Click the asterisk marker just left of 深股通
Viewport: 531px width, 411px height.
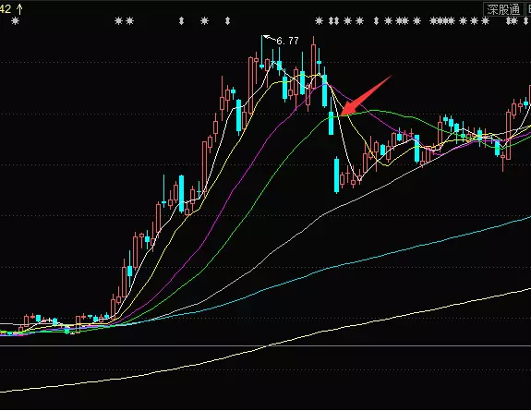[x=486, y=21]
